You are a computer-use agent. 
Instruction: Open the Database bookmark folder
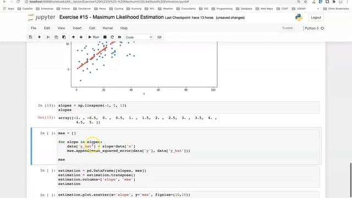244,9
